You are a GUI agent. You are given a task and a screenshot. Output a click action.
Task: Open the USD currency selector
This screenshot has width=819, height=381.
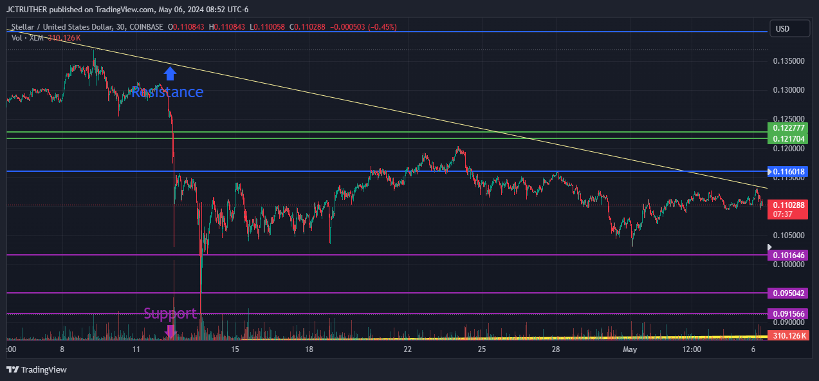tap(789, 29)
